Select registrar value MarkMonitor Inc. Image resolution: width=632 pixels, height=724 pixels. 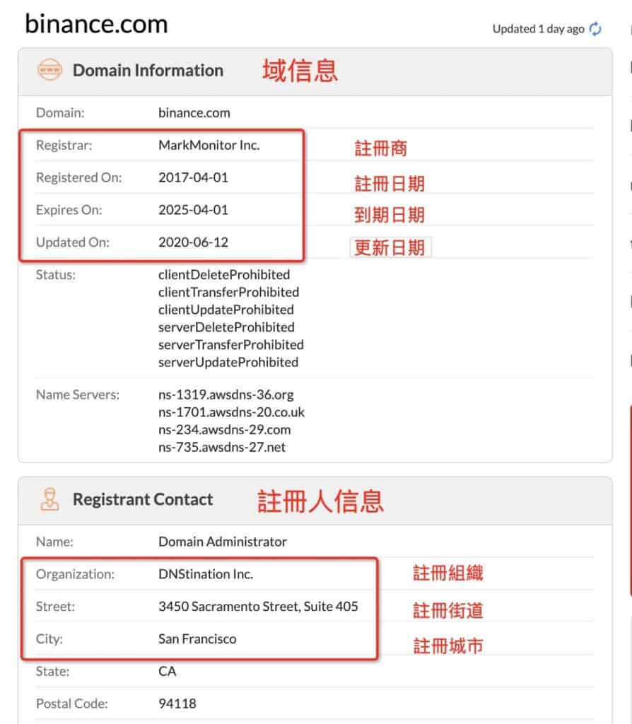[209, 145]
